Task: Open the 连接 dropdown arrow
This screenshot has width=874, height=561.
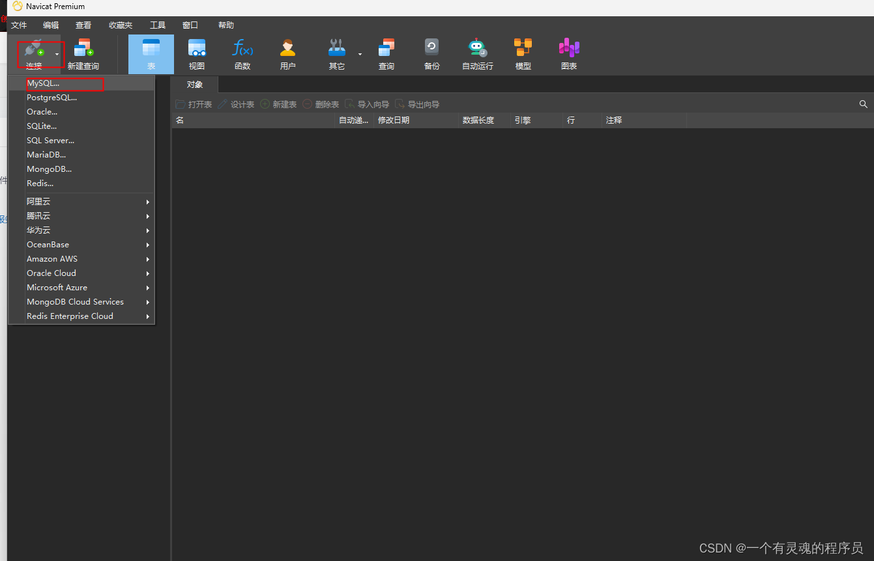Action: (x=57, y=53)
